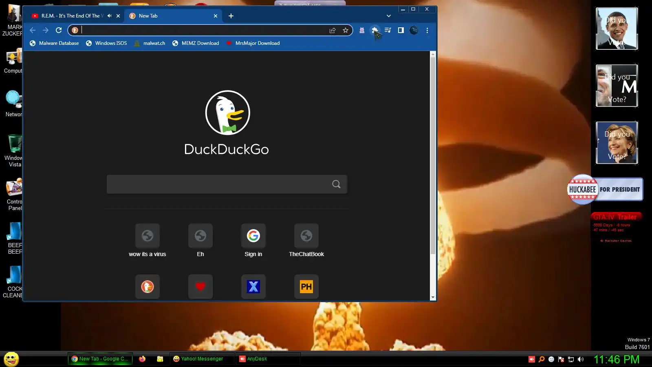Open AnyDesk from the taskbar
This screenshot has height=367, width=652.
(x=269, y=359)
